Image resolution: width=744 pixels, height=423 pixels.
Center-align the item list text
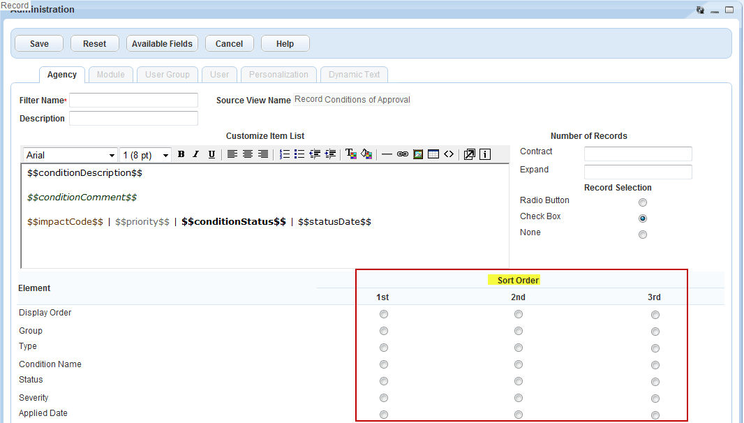[248, 154]
